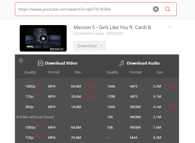The width and height of the screenshot is (195, 143).
Task: Select the M4A audio format row
Action: [x=138, y=137]
